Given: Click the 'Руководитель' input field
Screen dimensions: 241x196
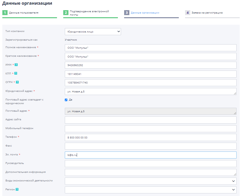Looking at the screenshot, I should (150, 163).
